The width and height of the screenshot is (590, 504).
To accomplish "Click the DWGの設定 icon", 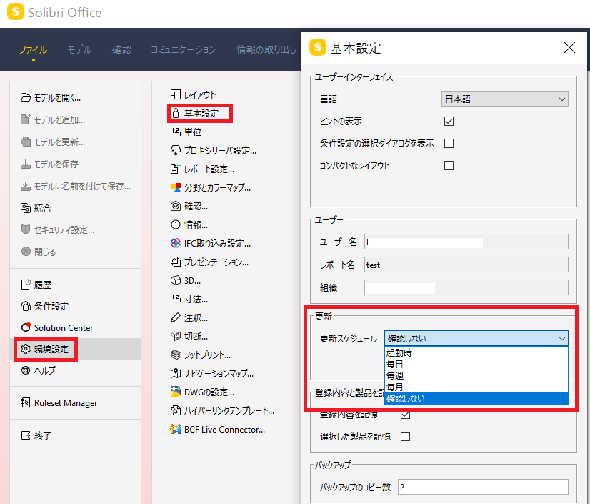I will 175,392.
